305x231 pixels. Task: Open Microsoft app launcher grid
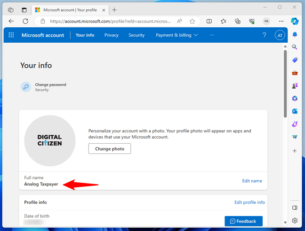[11, 35]
